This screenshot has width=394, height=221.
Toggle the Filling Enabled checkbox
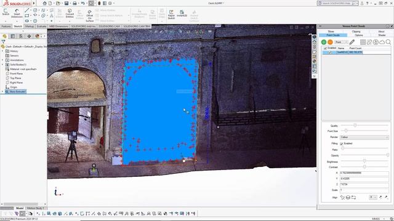(342, 144)
